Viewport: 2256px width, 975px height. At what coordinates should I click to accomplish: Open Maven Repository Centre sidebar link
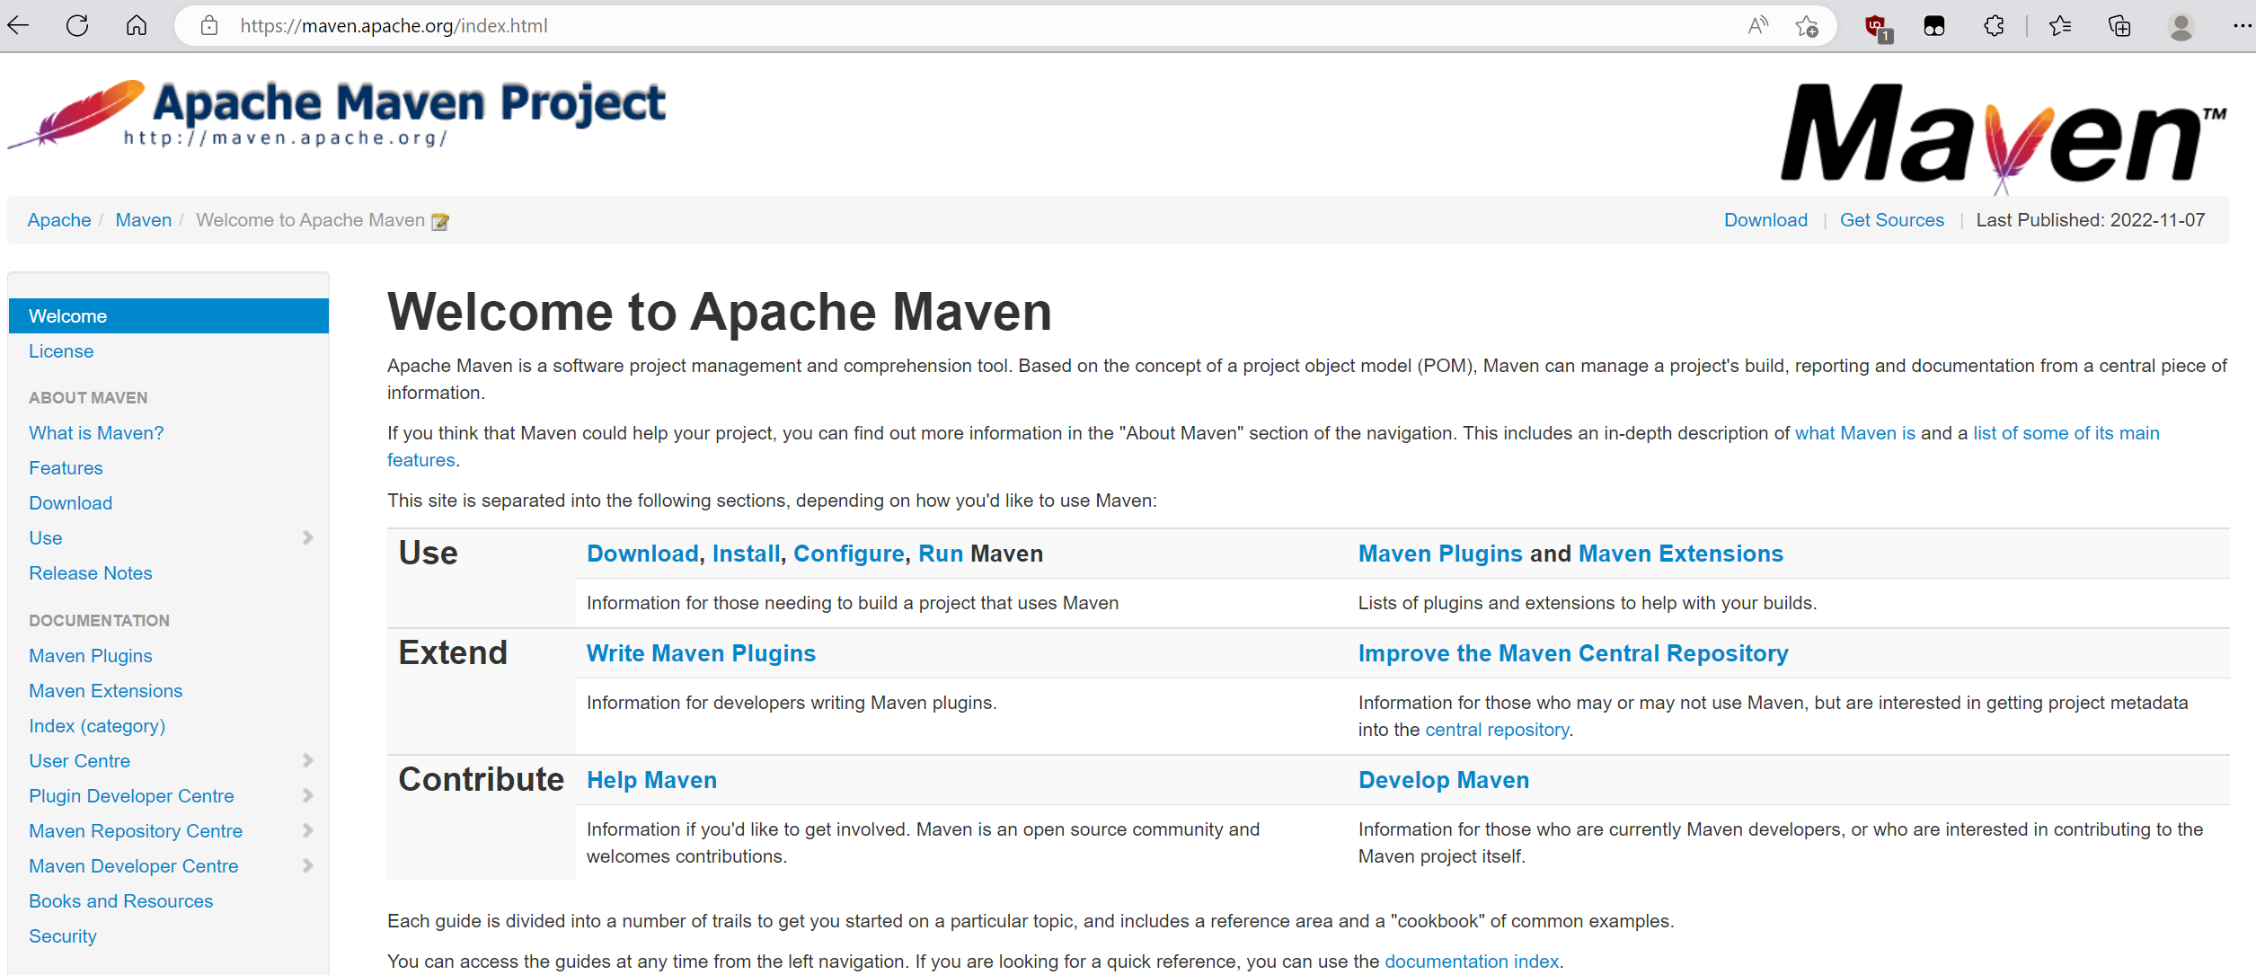[136, 831]
